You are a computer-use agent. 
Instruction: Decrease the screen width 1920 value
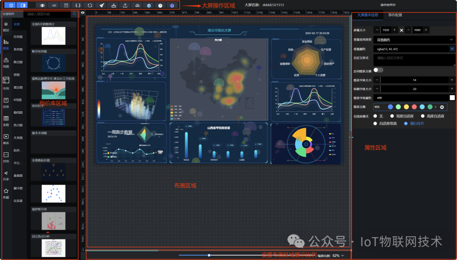tap(377, 30)
